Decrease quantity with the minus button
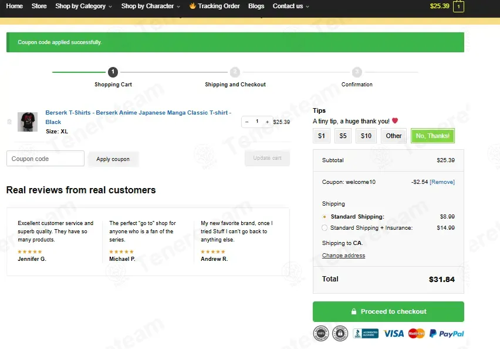The width and height of the screenshot is (500, 349). coord(247,122)
